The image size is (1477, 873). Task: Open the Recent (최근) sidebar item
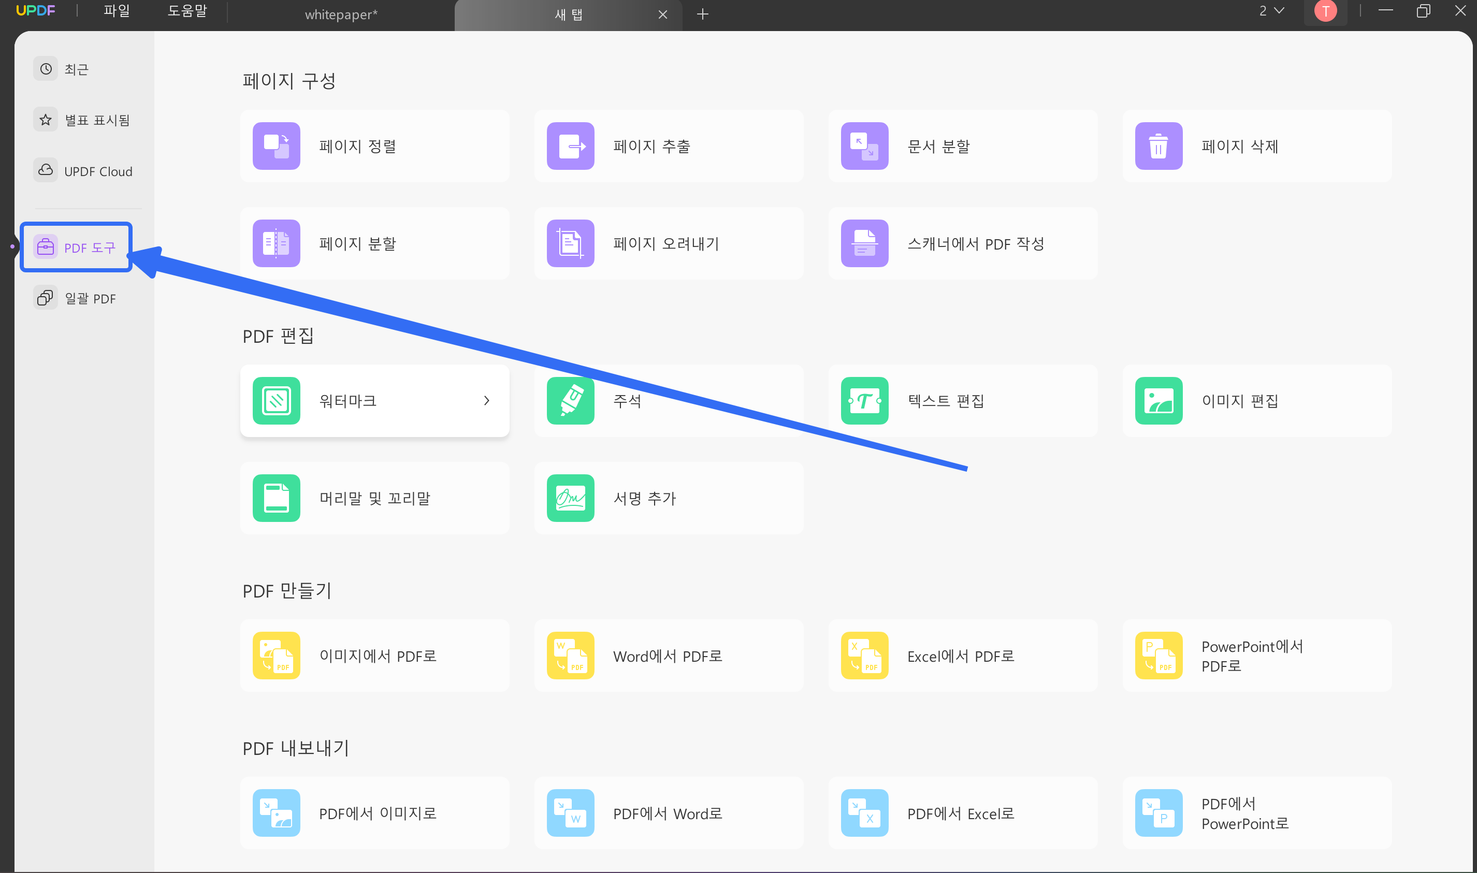[x=62, y=69]
